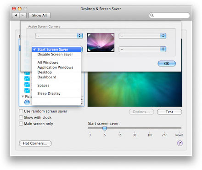Pick Desktop from the corner menu
Image resolution: width=202 pixels, height=170 pixels.
click(x=56, y=72)
